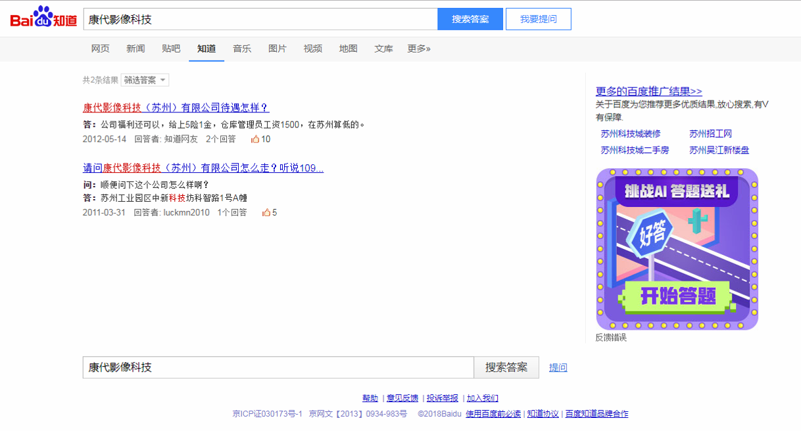The image size is (801, 431).
Task: Click answerer name luckmn2010
Action: (187, 213)
